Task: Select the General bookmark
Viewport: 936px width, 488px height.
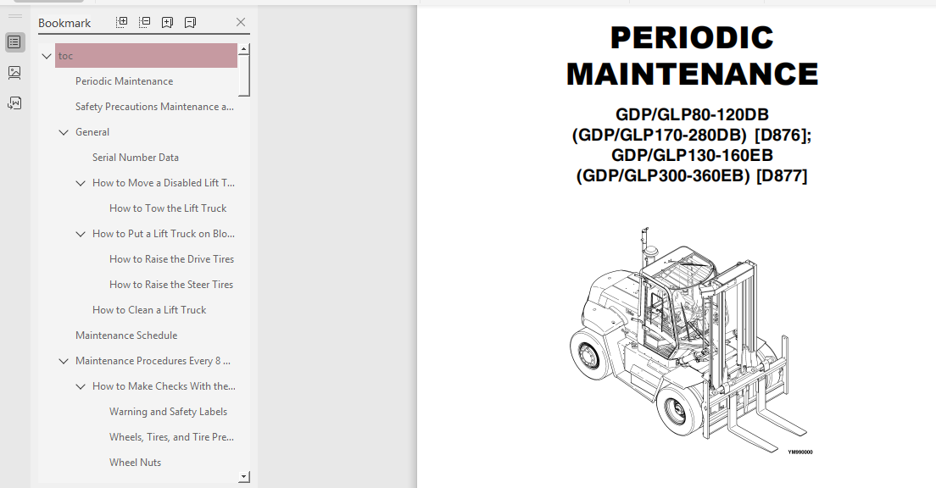Action: (92, 132)
